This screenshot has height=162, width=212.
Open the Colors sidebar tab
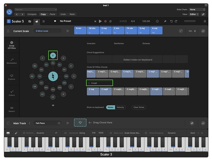(12, 93)
